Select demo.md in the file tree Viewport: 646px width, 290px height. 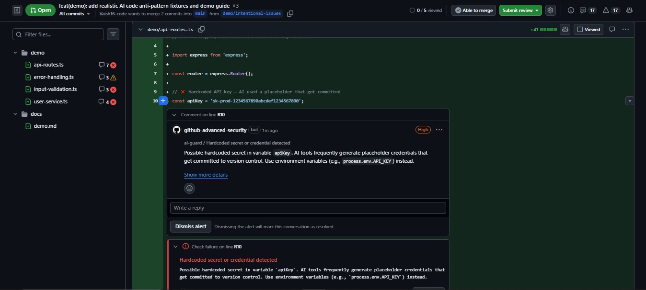pyautogui.click(x=45, y=126)
